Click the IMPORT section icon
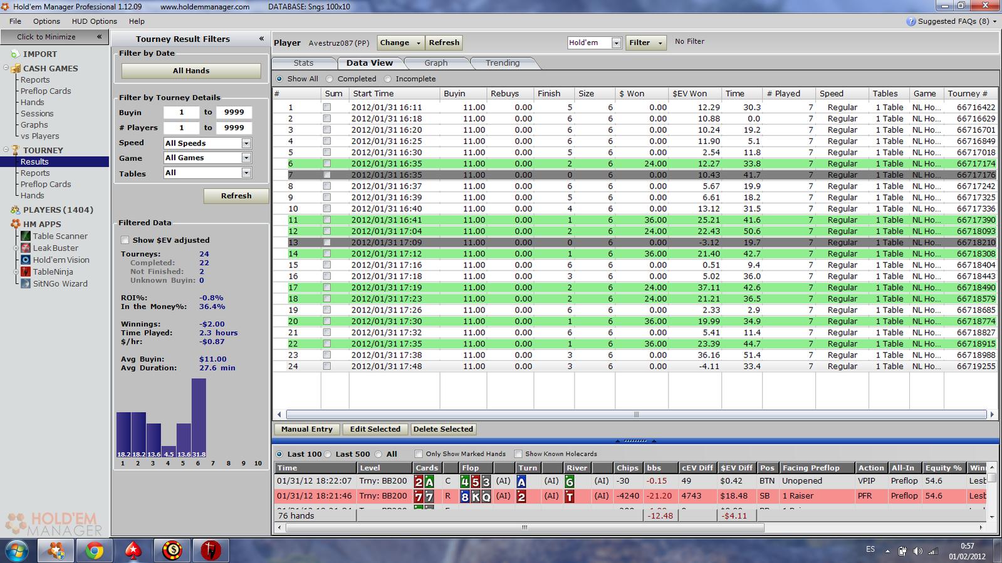Screen dimensions: 1002x563 (x=15, y=54)
